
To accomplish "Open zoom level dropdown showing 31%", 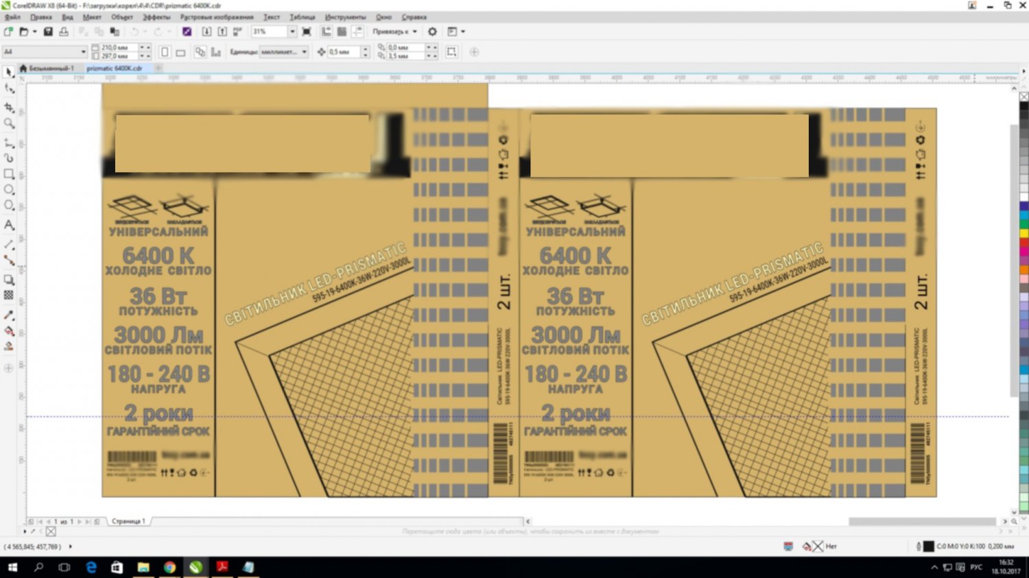I will 292,32.
